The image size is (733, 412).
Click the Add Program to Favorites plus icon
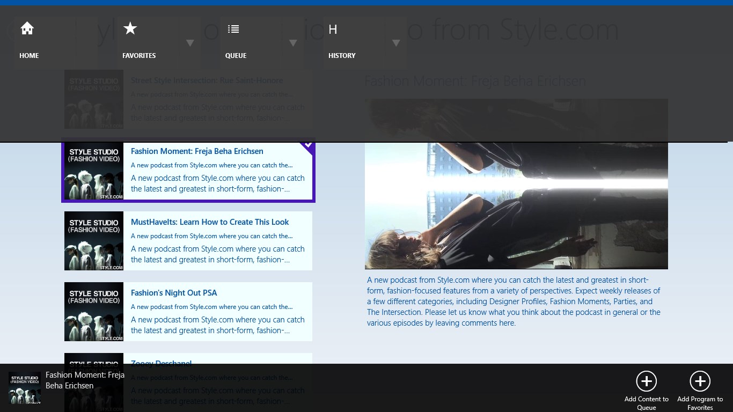tap(700, 381)
